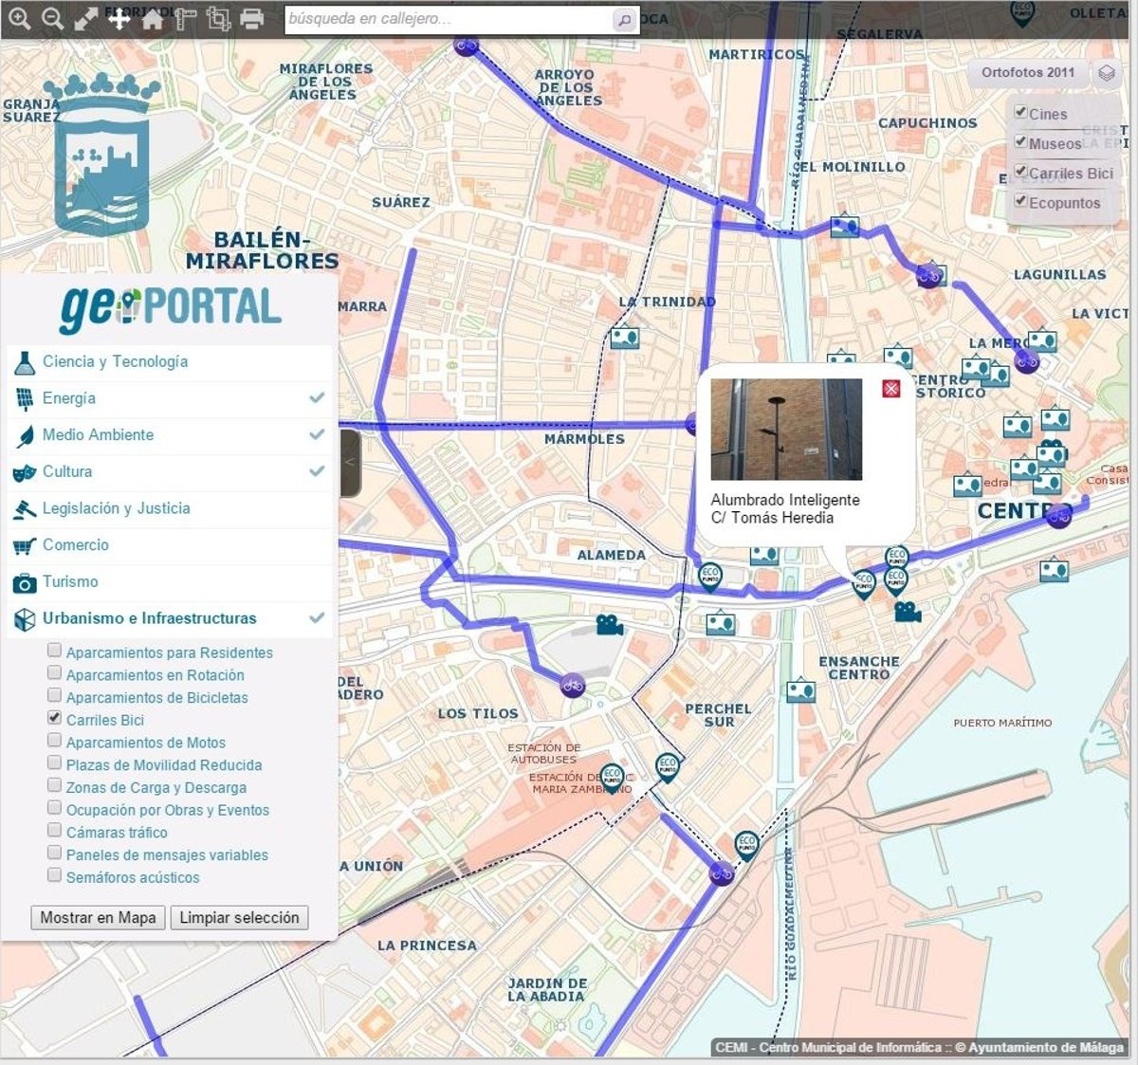Select the ruler measure tool
This screenshot has height=1065, width=1138.
pyautogui.click(x=185, y=19)
